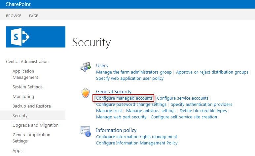Open Configure password change settings
This screenshot has width=255, height=156.
point(131,104)
